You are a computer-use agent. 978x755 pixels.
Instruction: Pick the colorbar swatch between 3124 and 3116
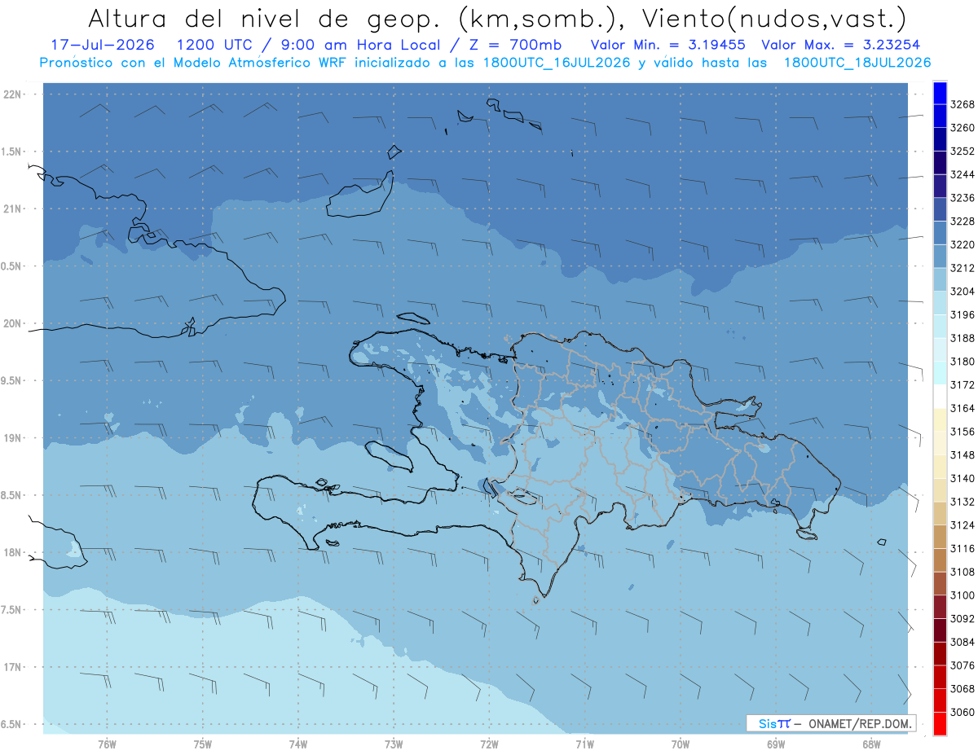(939, 537)
